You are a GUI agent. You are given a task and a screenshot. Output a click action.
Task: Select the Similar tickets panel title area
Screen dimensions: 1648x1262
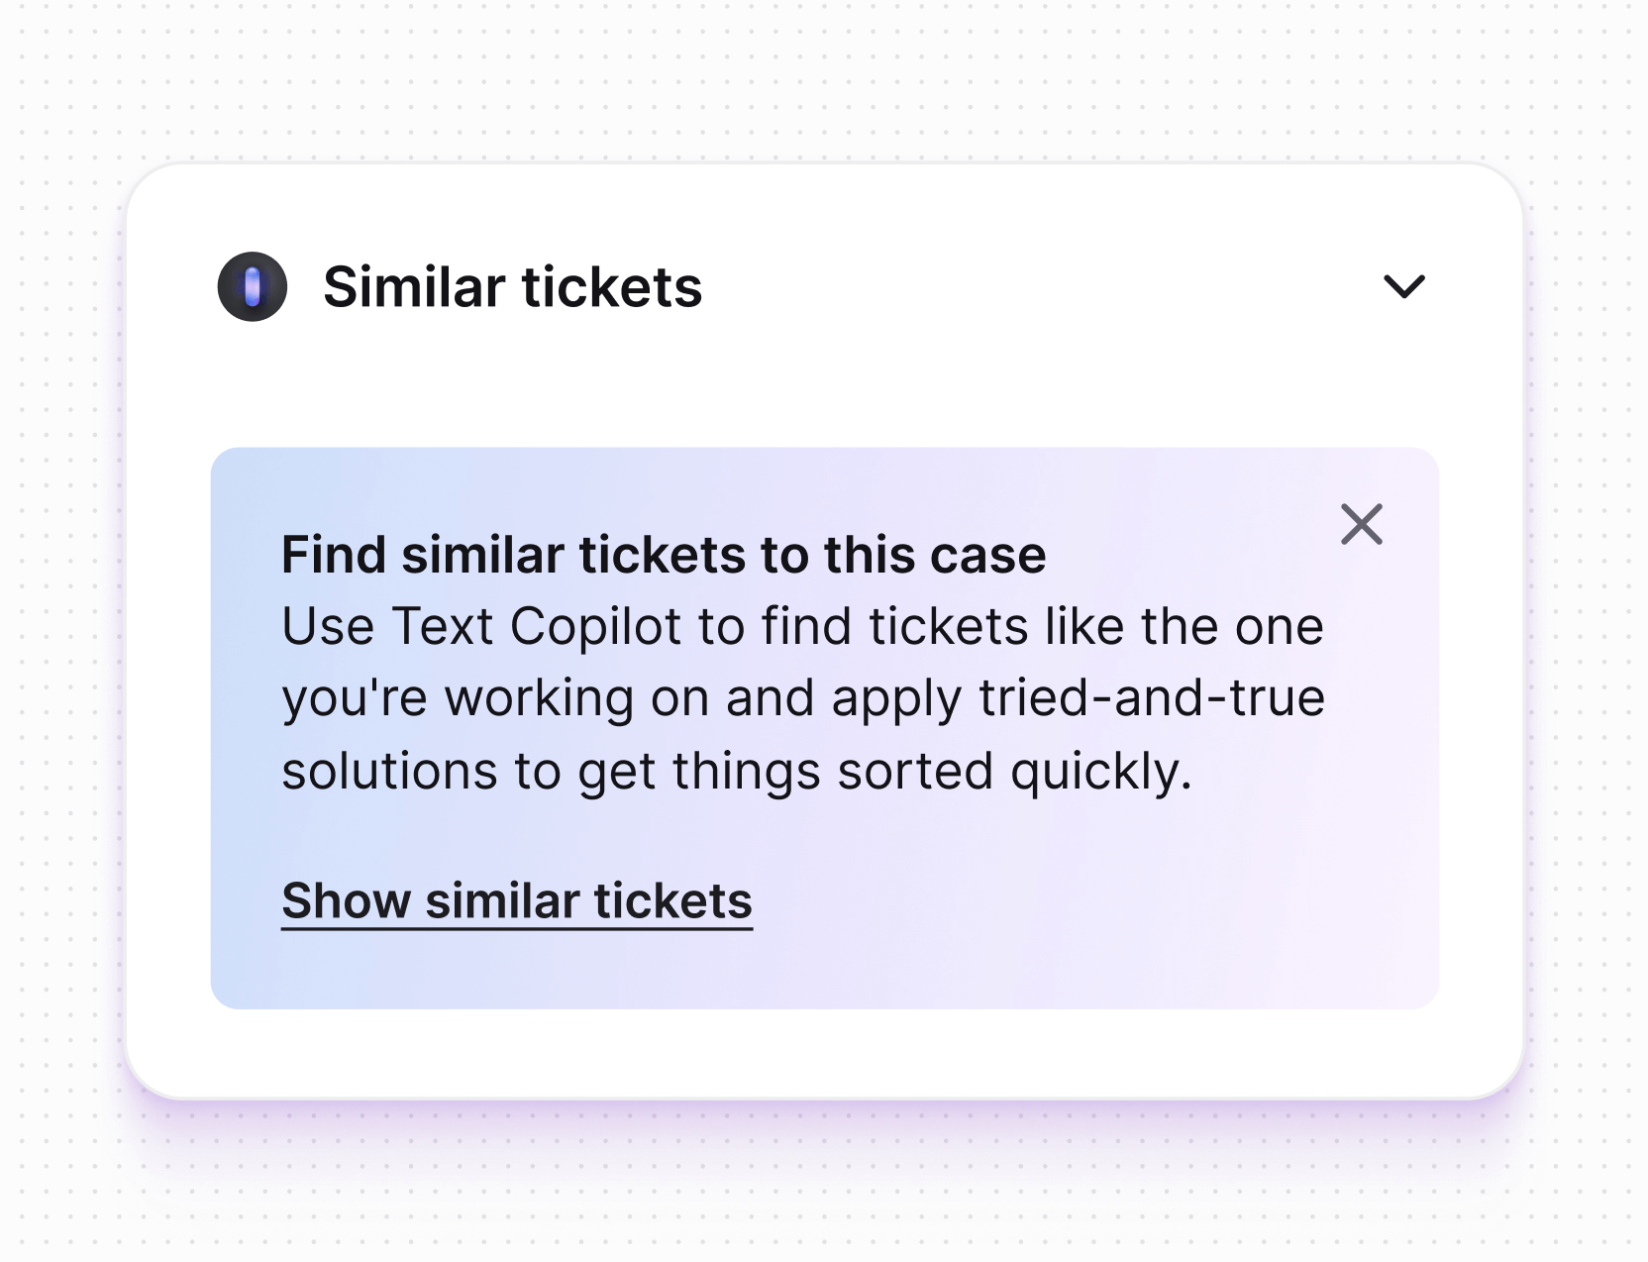pyautogui.click(x=512, y=287)
